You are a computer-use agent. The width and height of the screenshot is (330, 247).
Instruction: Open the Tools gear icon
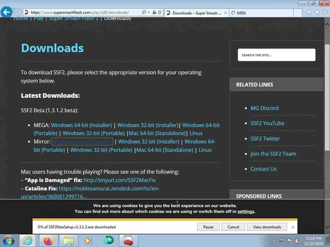[325, 12]
